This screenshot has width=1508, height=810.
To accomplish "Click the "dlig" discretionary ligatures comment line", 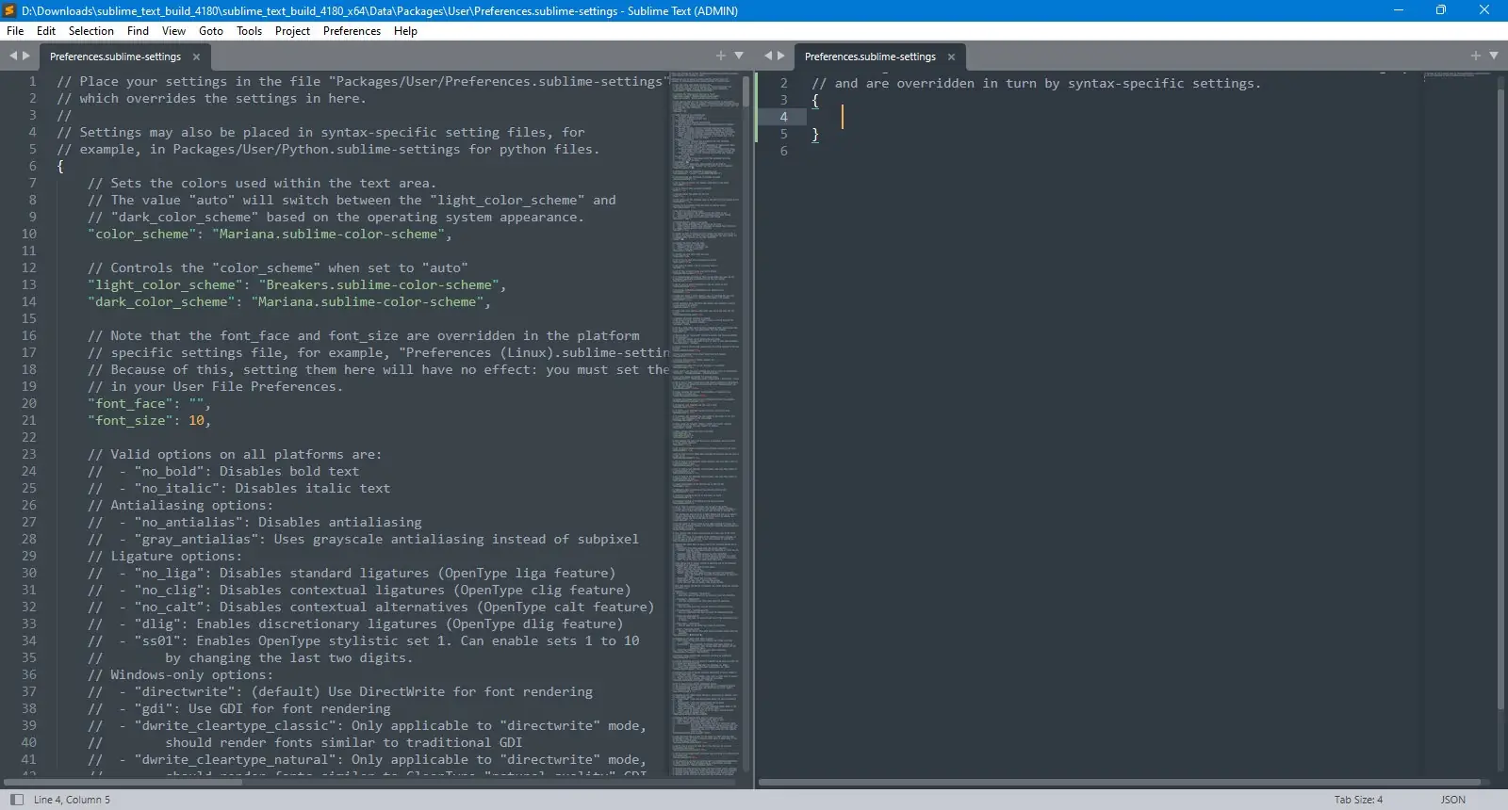I will [x=355, y=624].
